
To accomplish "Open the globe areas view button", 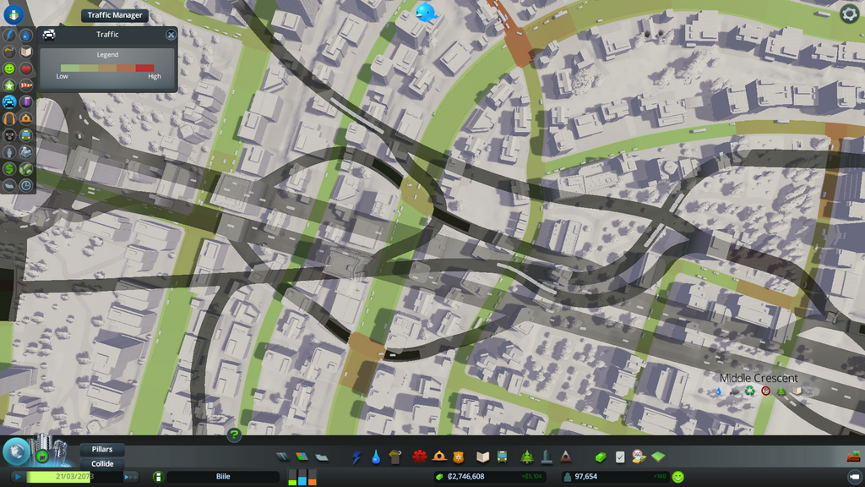I will click(x=17, y=451).
